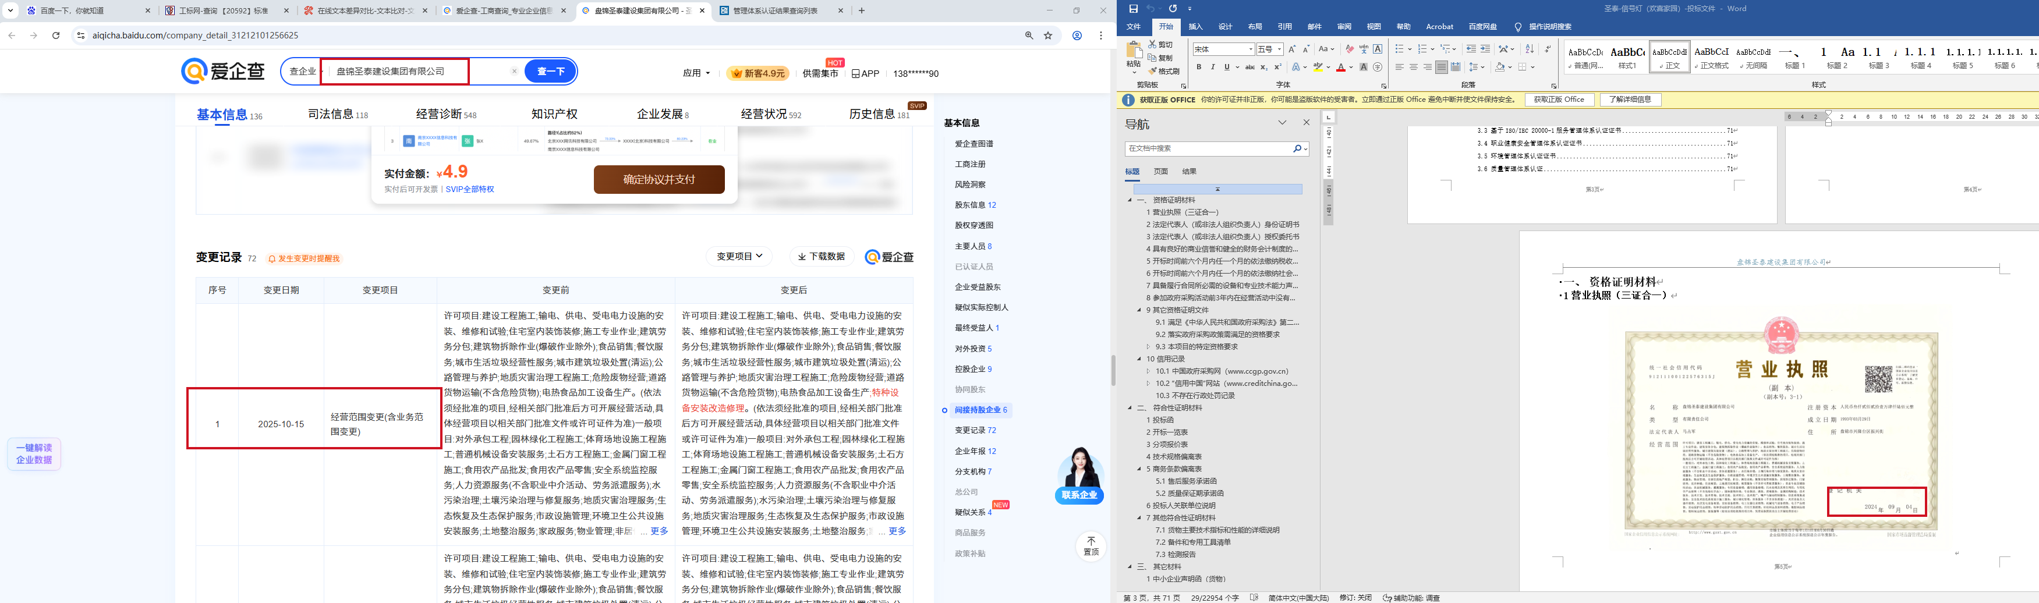
Task: Apply superscript formatting in Word
Action: pyautogui.click(x=1277, y=68)
